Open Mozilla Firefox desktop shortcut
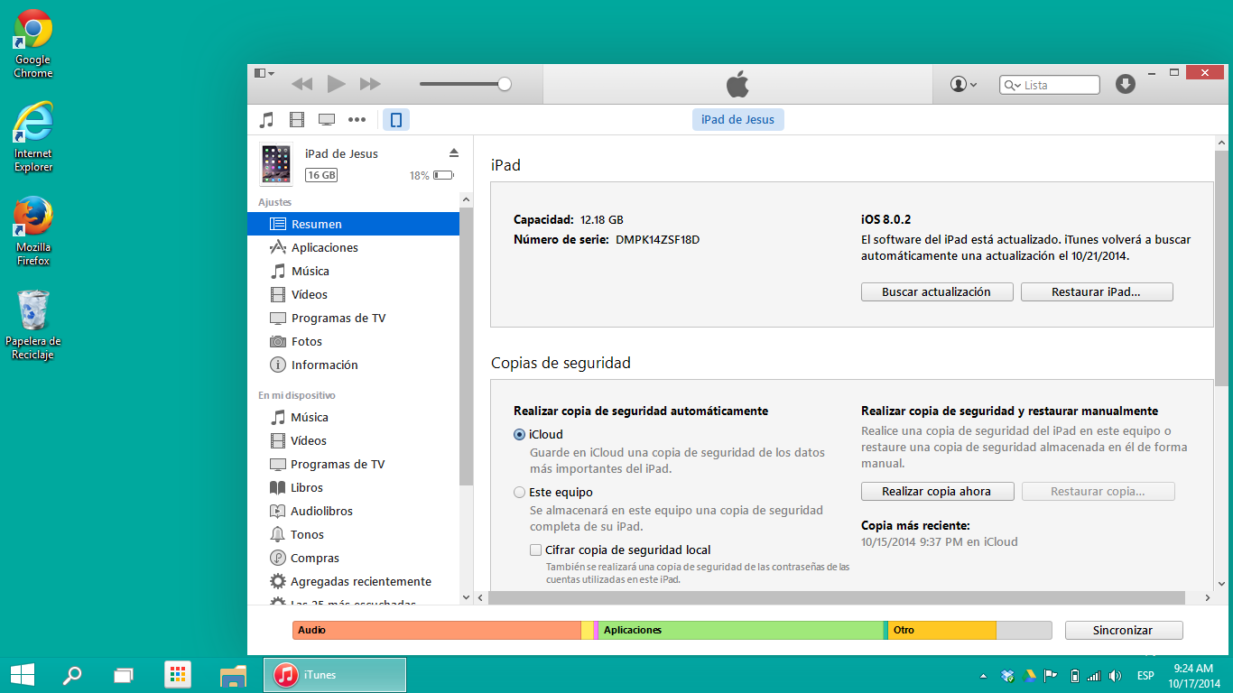The image size is (1233, 693). (33, 231)
